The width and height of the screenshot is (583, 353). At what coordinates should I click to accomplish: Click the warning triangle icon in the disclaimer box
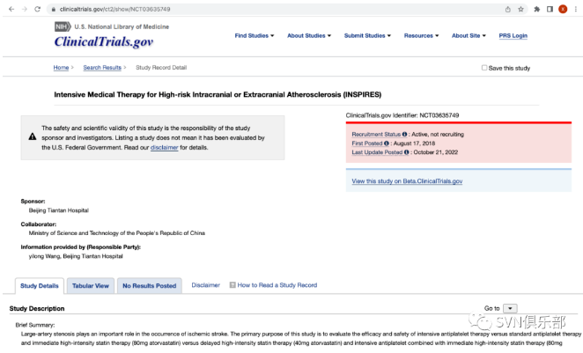(33, 136)
